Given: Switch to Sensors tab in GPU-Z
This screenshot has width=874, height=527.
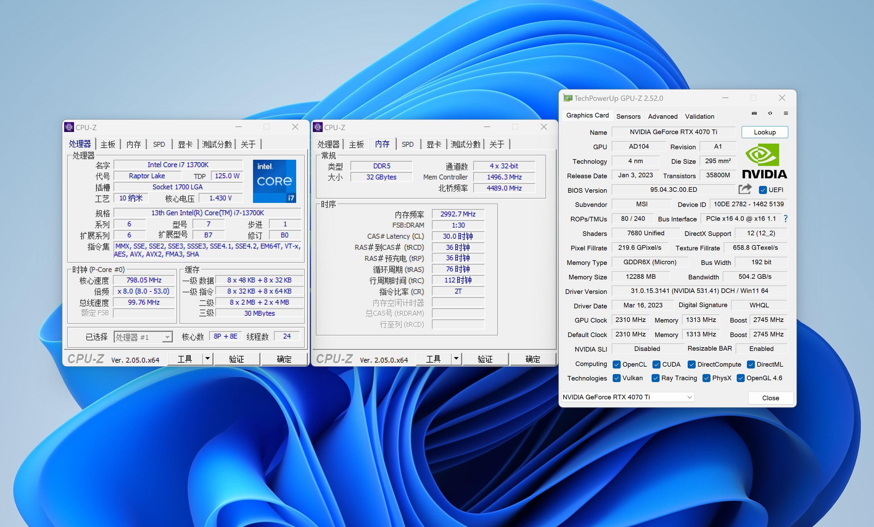Looking at the screenshot, I should (628, 116).
